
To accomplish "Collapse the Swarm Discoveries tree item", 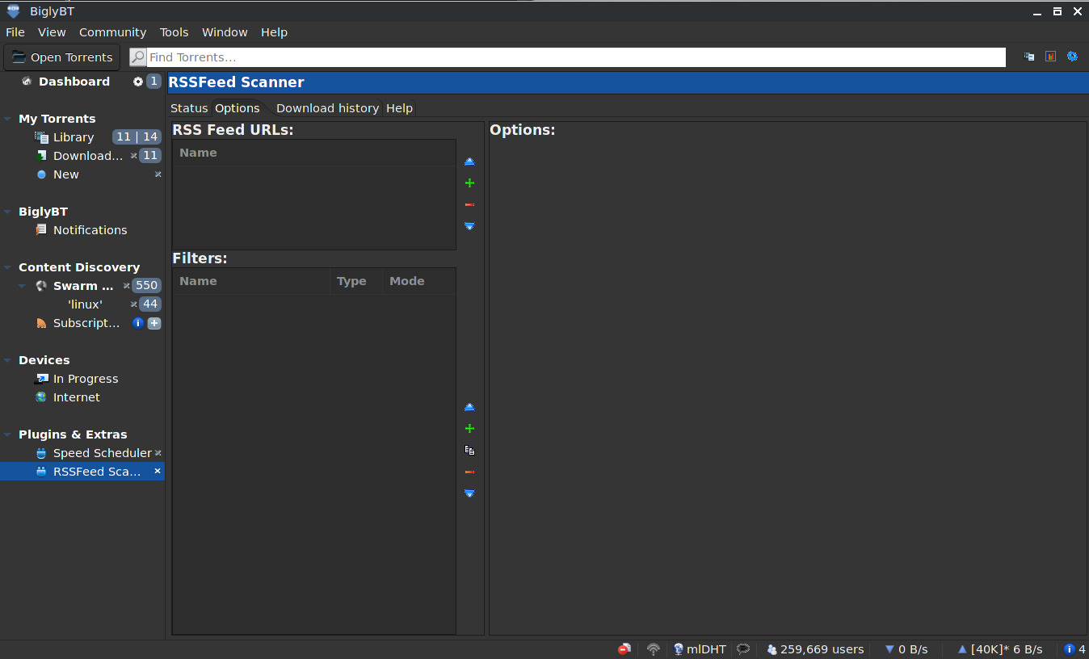I will (22, 285).
